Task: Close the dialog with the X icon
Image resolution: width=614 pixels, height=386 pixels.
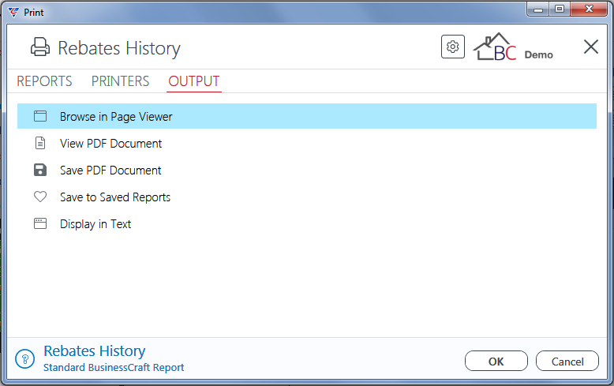Action: (590, 47)
